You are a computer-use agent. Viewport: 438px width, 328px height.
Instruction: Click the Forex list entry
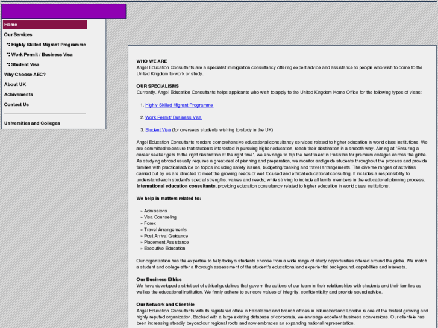(150, 223)
